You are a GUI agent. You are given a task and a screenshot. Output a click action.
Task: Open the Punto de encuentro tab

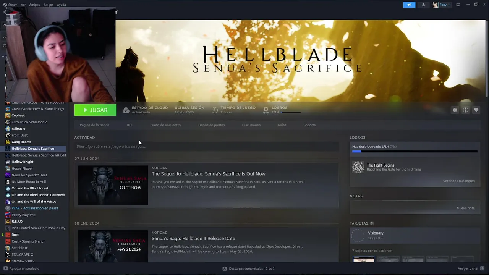point(165,125)
